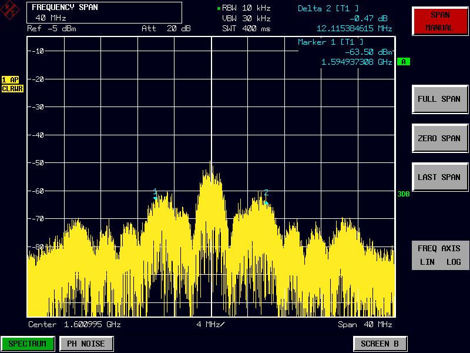This screenshot has height=353, width=470.
Task: Click the green A screen indicator
Action: click(x=402, y=61)
